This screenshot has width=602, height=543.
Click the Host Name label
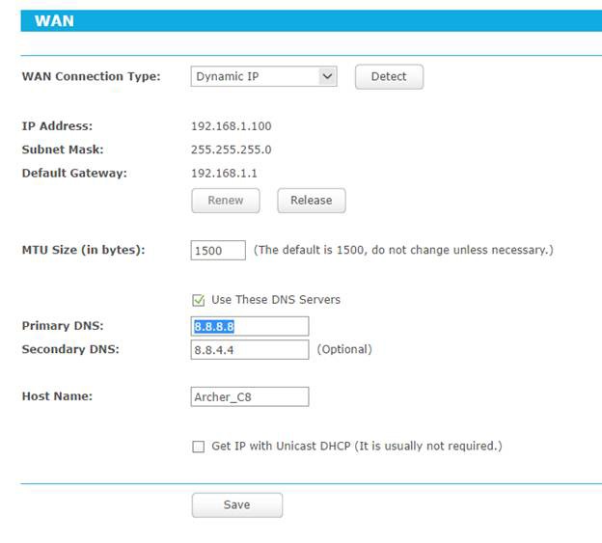point(57,396)
